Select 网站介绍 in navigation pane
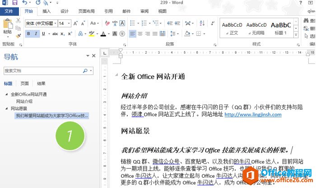This screenshot has height=188, width=316. (24, 101)
